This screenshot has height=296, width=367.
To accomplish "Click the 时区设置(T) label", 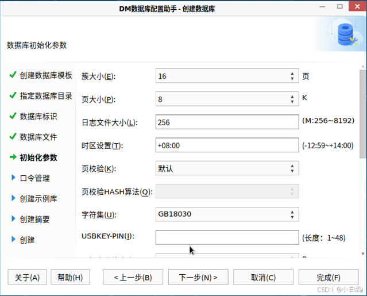I will [x=102, y=145].
